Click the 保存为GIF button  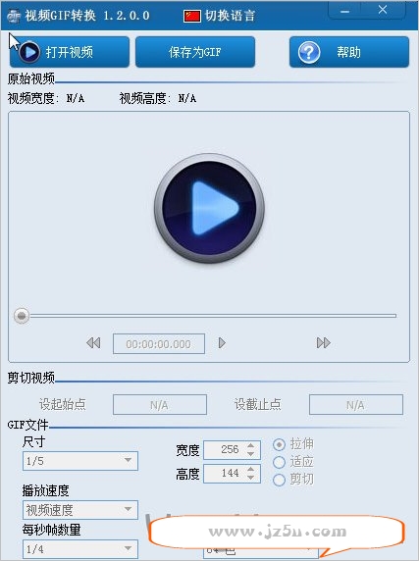pyautogui.click(x=195, y=52)
